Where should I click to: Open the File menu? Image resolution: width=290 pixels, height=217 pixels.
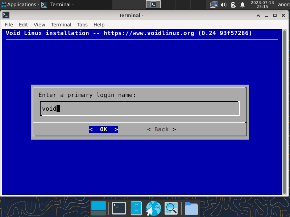(x=9, y=25)
